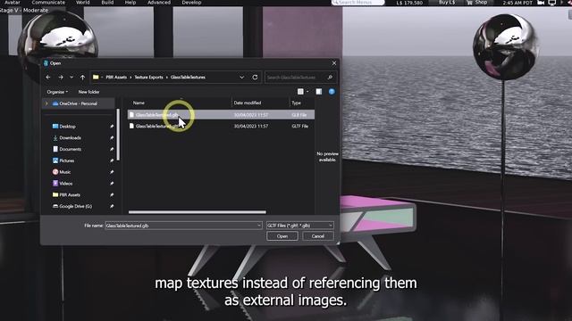The width and height of the screenshot is (572, 321).
Task: Click the sidebar vertical scrollbar
Action: (118, 134)
